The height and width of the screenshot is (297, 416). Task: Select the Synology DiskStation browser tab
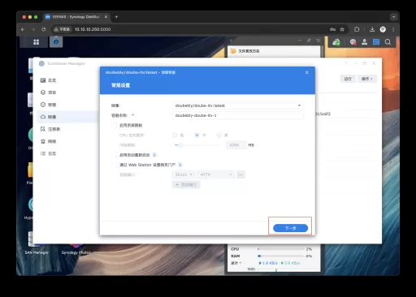click(76, 17)
